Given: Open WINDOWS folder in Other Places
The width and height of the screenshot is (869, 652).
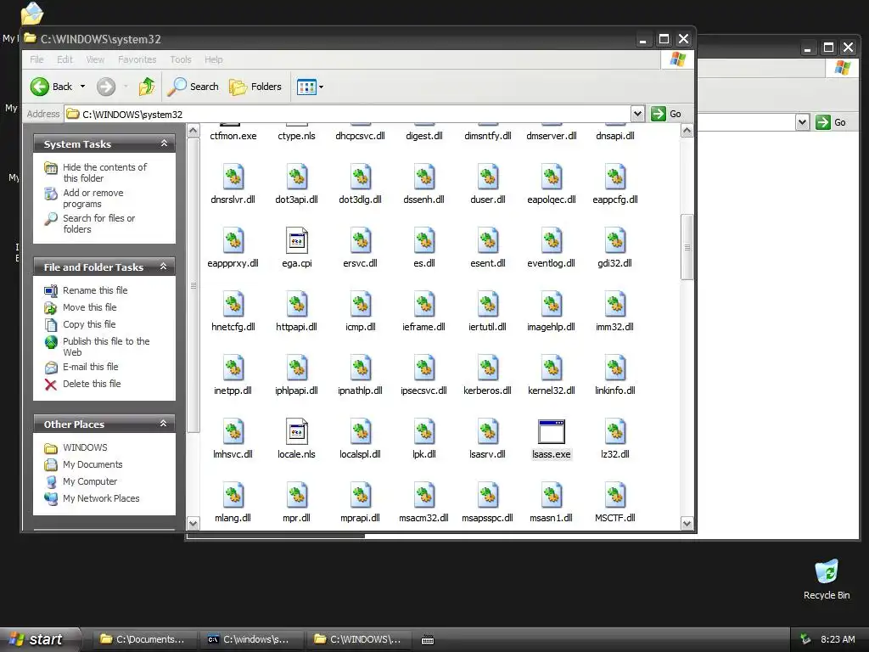Looking at the screenshot, I should tap(85, 447).
